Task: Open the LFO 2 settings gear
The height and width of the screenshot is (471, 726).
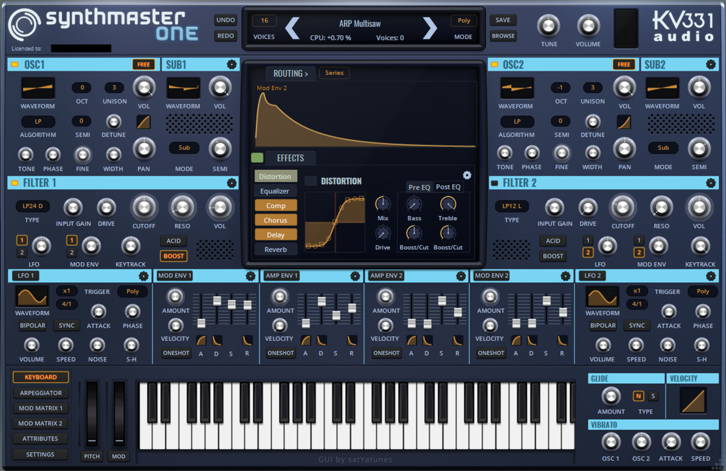Action: [710, 275]
